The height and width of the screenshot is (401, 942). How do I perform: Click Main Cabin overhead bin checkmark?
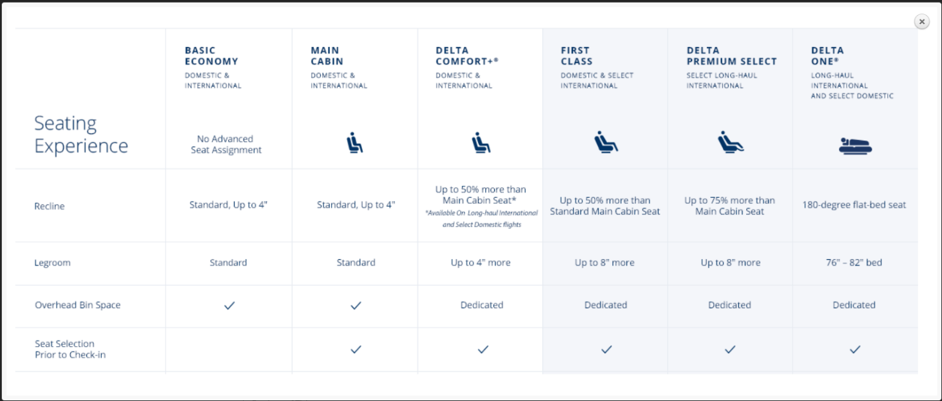[356, 306]
